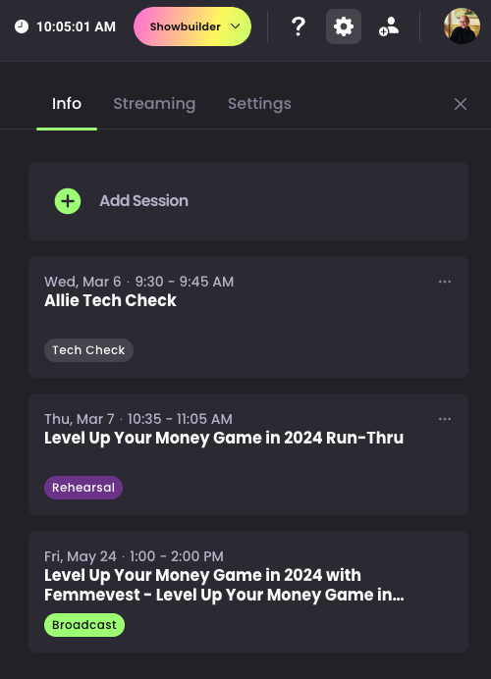The width and height of the screenshot is (491, 679).
Task: Open the Allie Tech Check options menu
Action: click(445, 282)
